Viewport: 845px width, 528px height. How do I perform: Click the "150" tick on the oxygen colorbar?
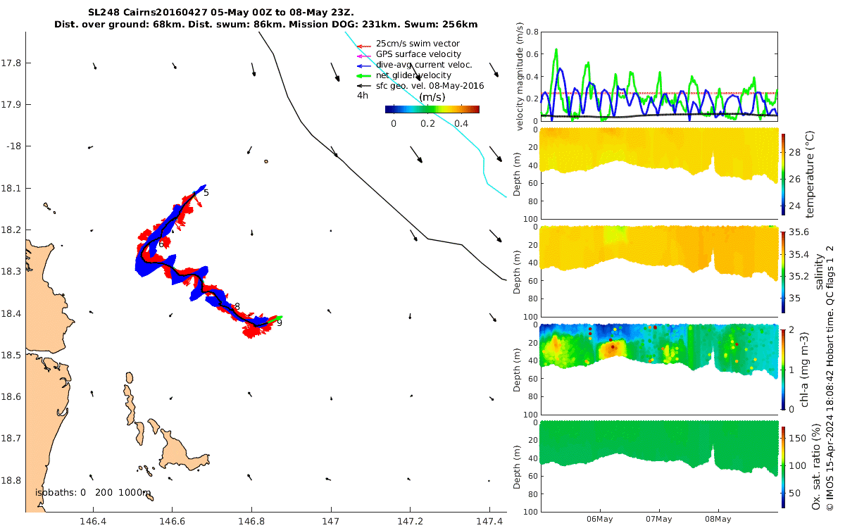click(x=797, y=439)
